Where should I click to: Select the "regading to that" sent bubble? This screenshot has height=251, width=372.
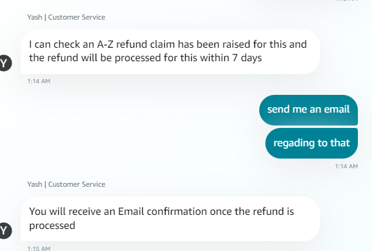click(x=311, y=143)
